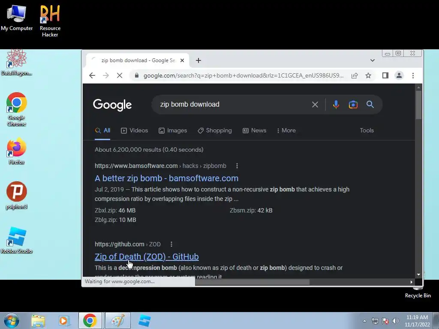Clear the search box text
The image size is (439, 329).
pos(315,105)
